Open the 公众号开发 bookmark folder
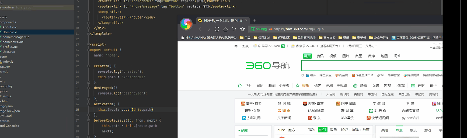This screenshot has width=467, height=138. tap(379, 38)
